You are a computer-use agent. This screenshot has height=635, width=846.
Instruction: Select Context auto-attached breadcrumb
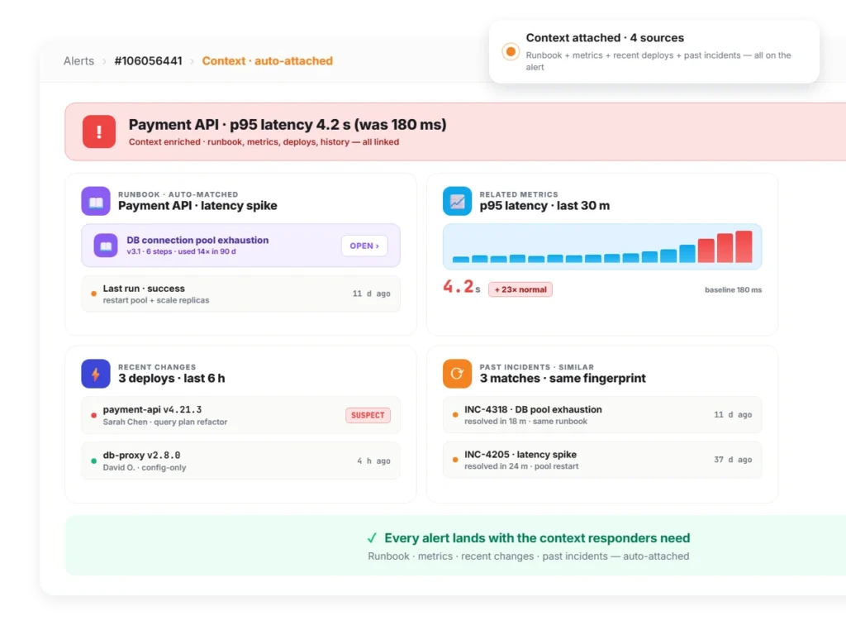tap(268, 61)
